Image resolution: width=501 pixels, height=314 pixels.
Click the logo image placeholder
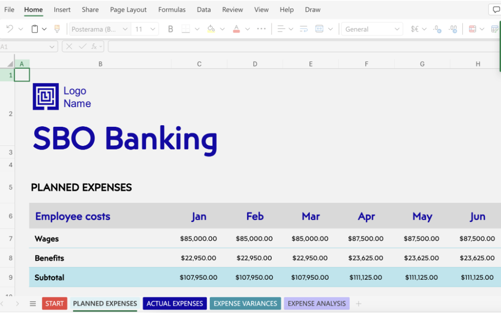[46, 97]
